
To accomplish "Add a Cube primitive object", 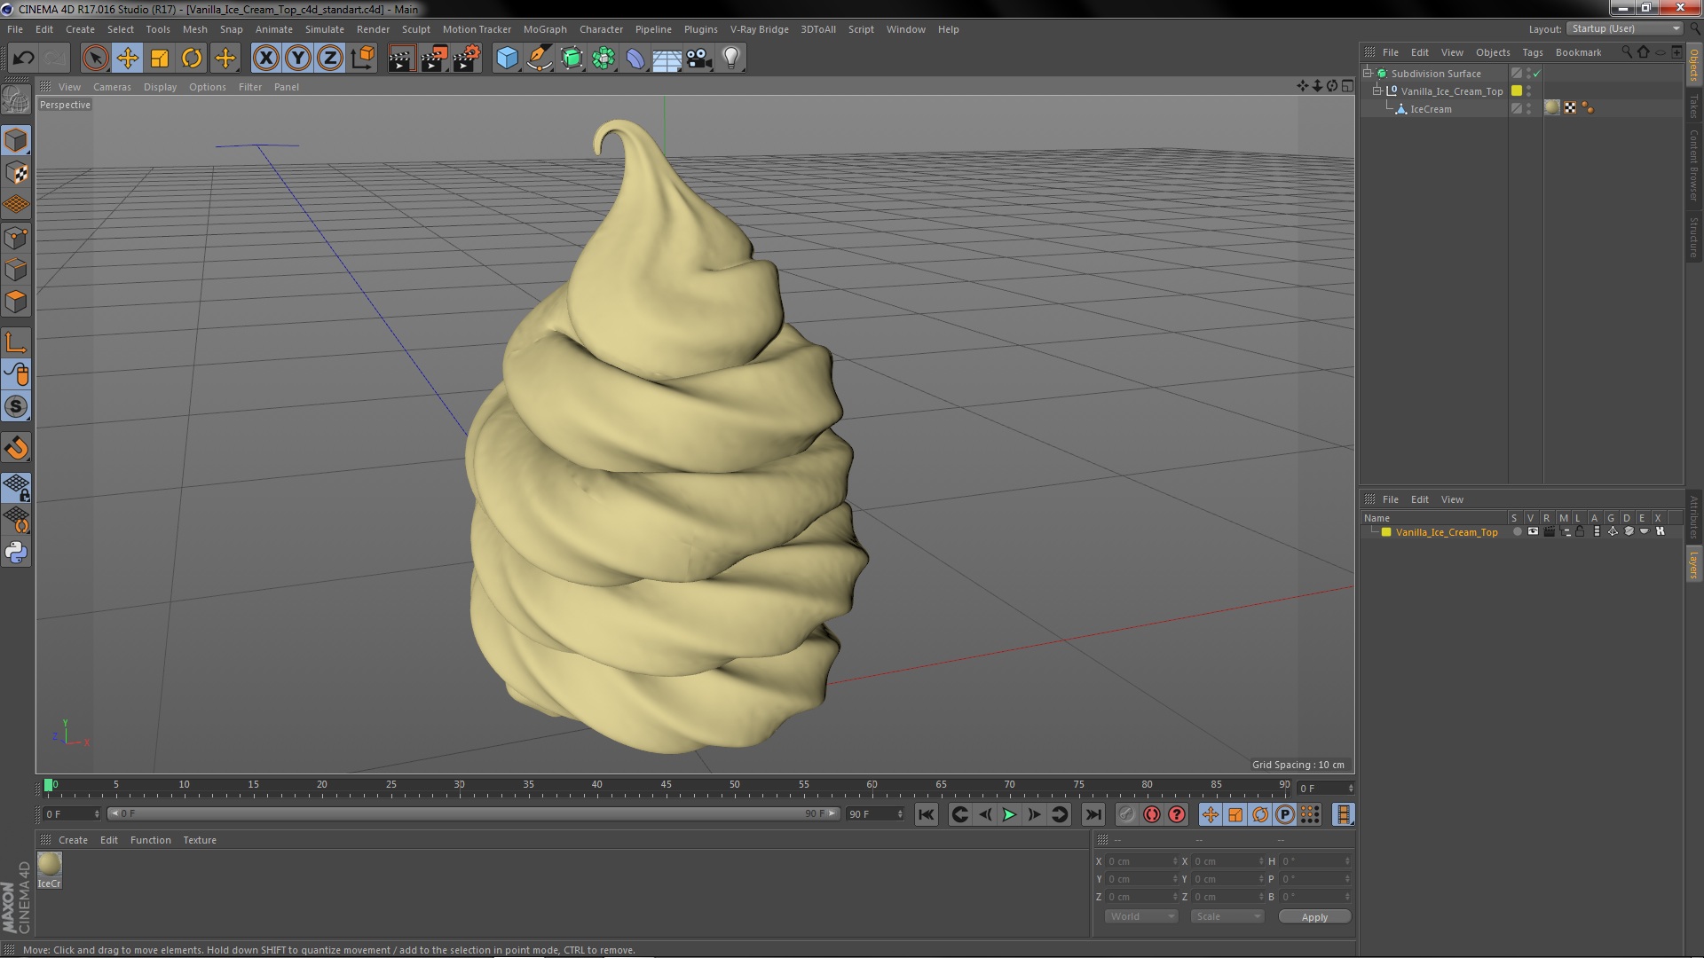I will [507, 59].
